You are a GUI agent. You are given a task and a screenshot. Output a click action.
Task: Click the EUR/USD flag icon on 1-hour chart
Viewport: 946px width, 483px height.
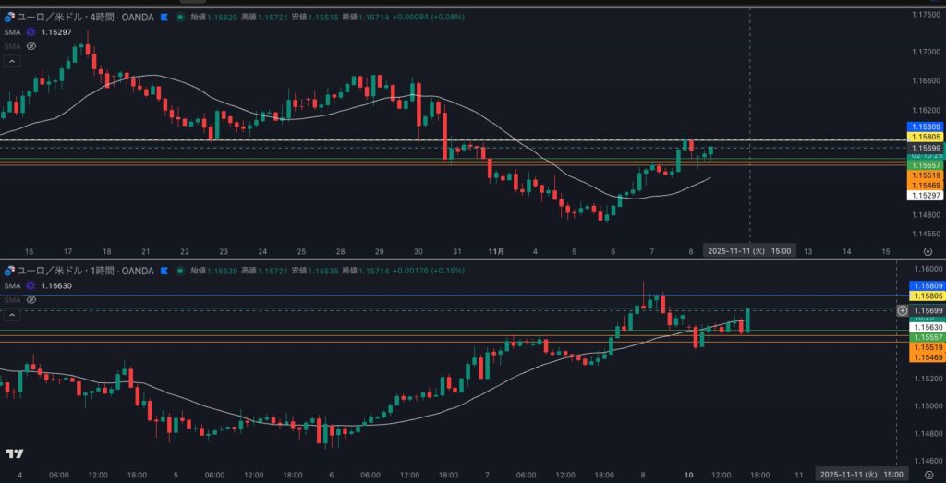(10, 271)
